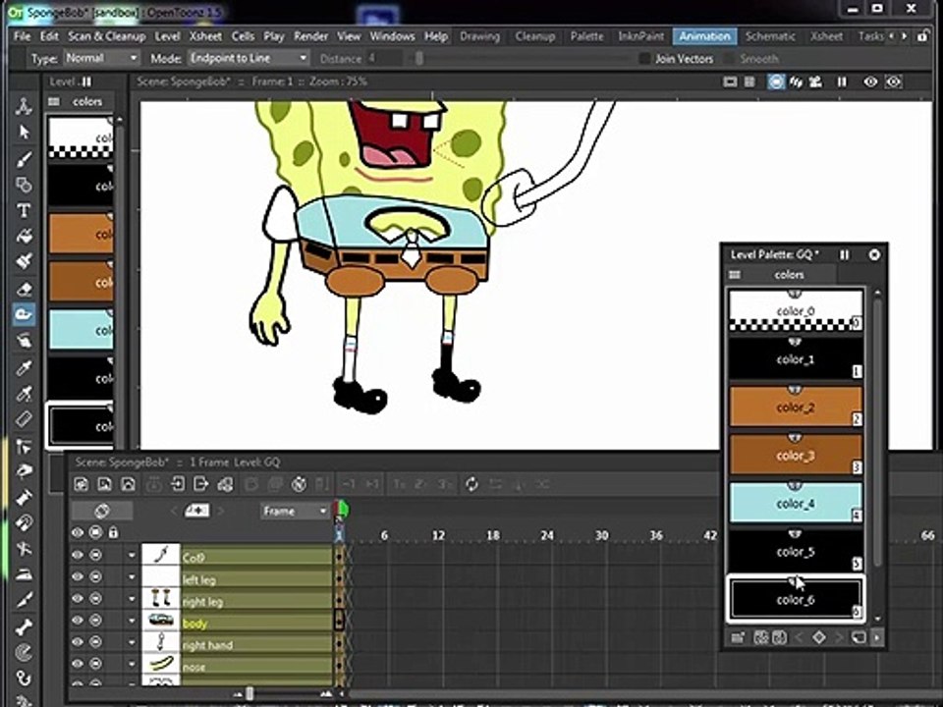
Task: Open the Xsheet menu
Action: (205, 36)
